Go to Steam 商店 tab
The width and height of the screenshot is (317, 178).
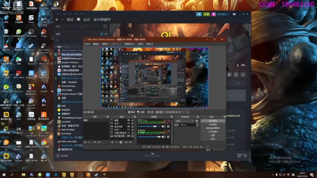(70, 19)
